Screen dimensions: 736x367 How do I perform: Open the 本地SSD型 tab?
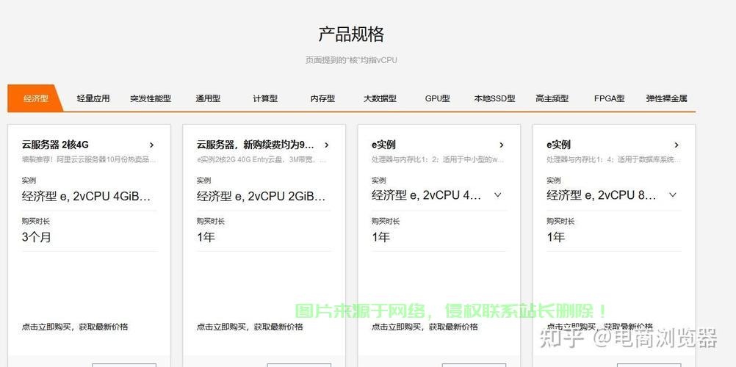(495, 98)
